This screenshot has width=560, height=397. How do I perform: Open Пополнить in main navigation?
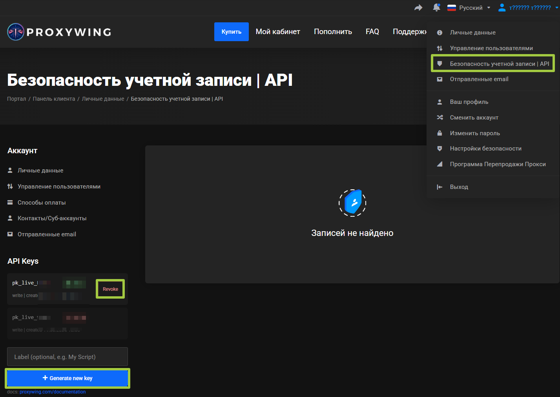(333, 32)
